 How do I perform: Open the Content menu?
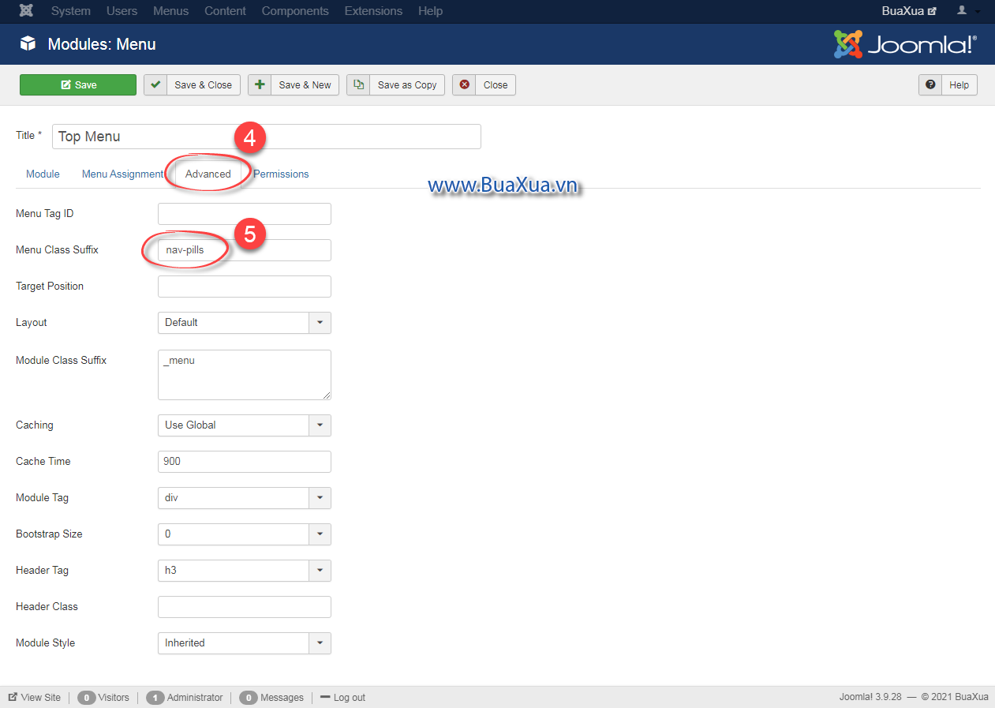[x=225, y=11]
